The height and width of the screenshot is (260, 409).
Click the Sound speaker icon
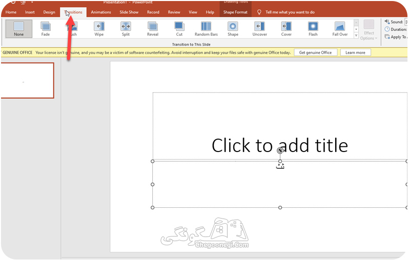(387, 21)
